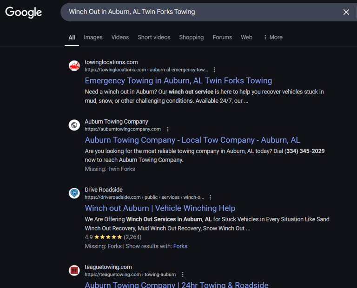The height and width of the screenshot is (288, 357).
Task: Click the Auburn Towing Company site name
Action: (116, 122)
